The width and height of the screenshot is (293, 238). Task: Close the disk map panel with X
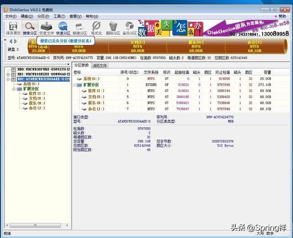click(5, 40)
